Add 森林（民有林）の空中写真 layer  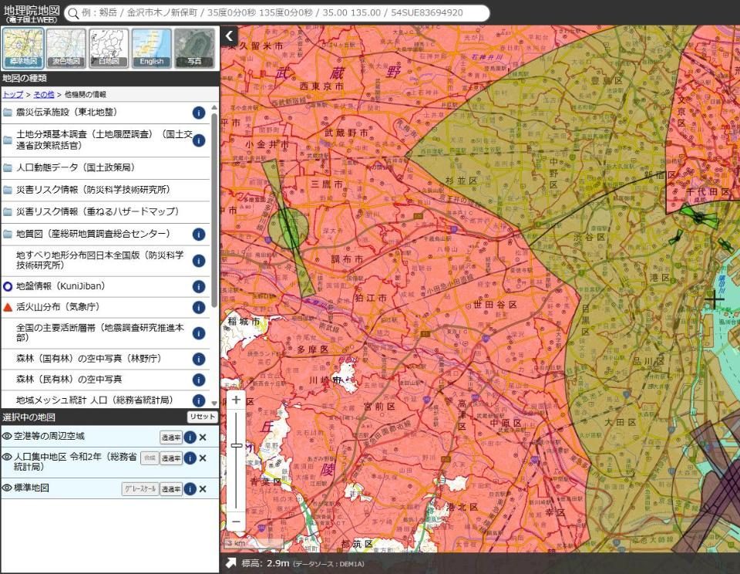coord(69,380)
